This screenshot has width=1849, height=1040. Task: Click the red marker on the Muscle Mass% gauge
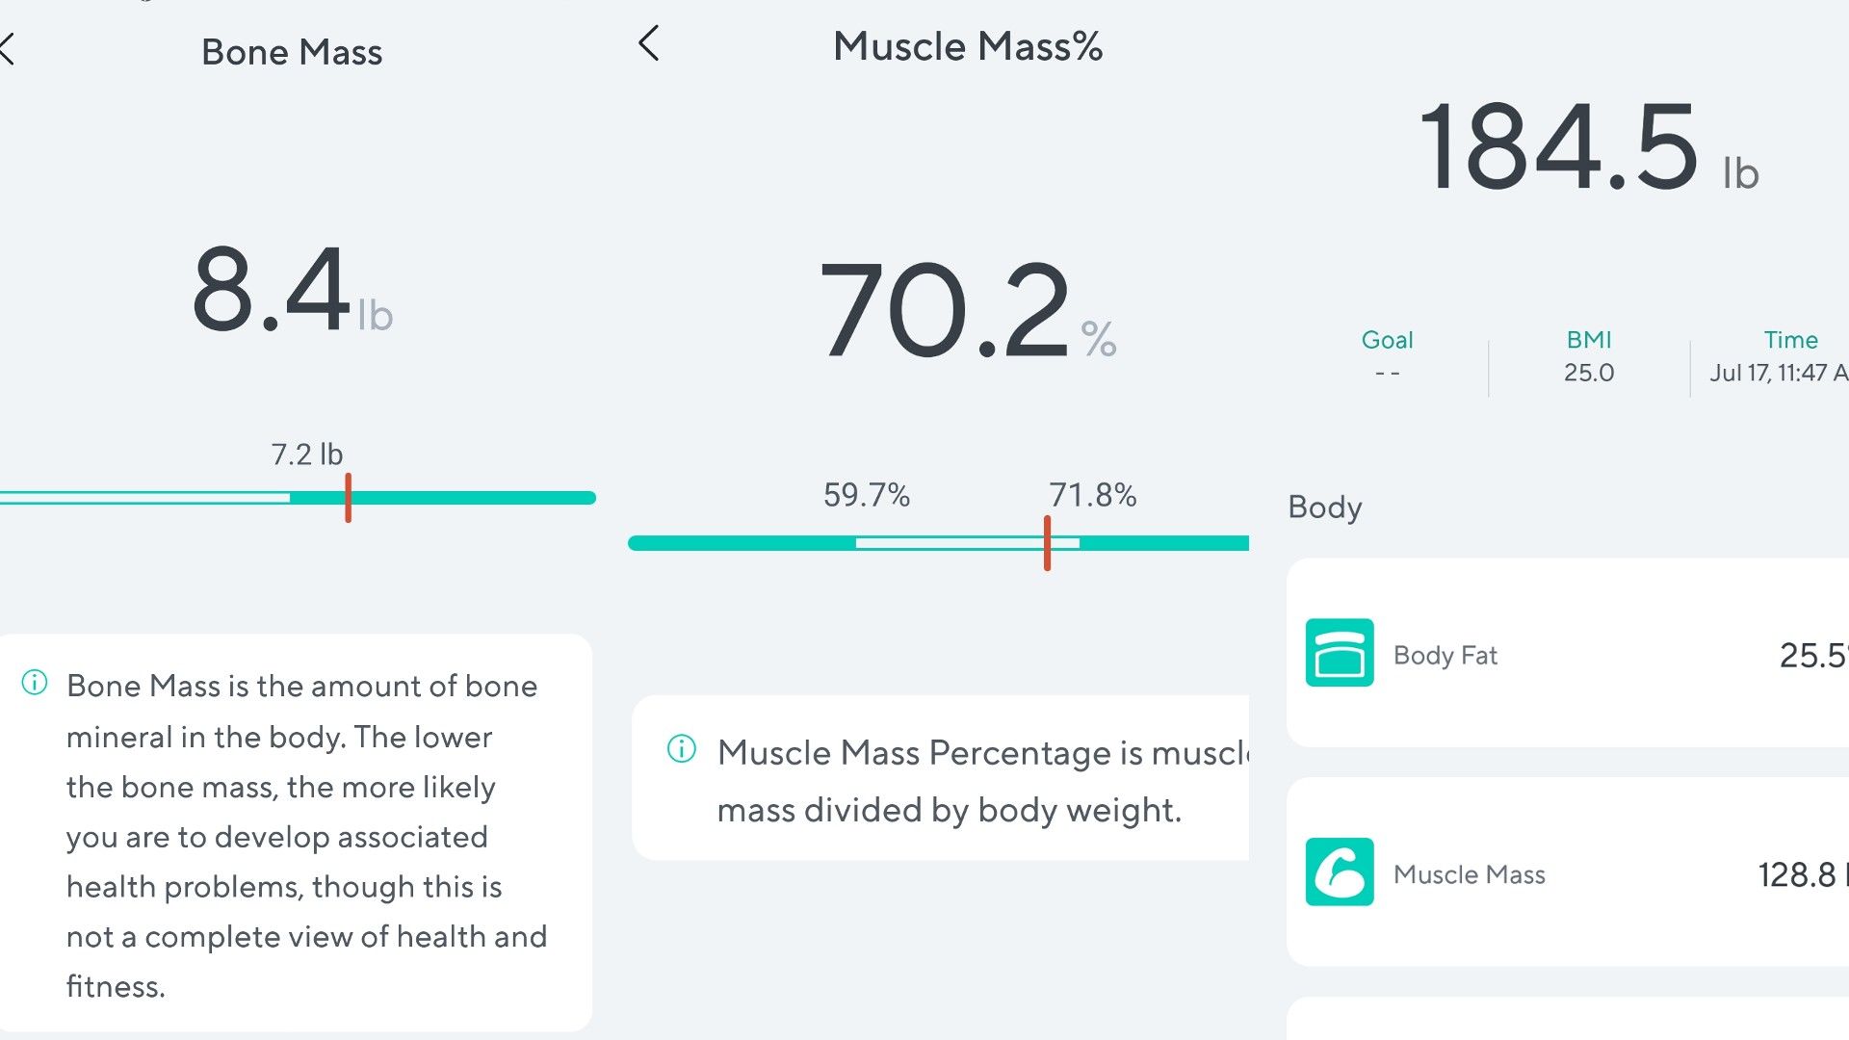[x=1047, y=544]
